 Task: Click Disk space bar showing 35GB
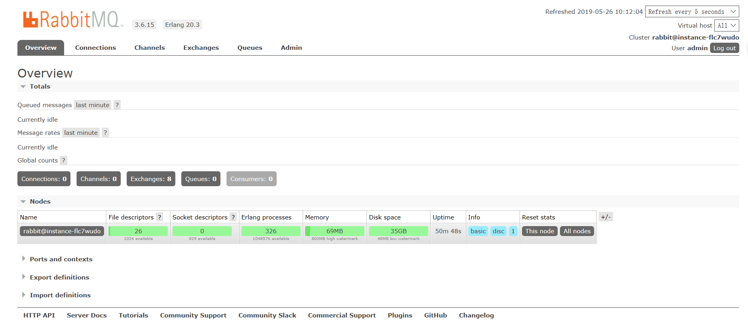click(399, 231)
